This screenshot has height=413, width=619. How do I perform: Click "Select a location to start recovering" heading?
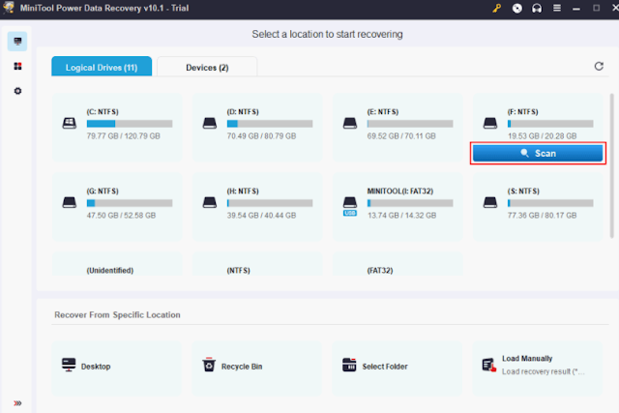[x=327, y=35]
